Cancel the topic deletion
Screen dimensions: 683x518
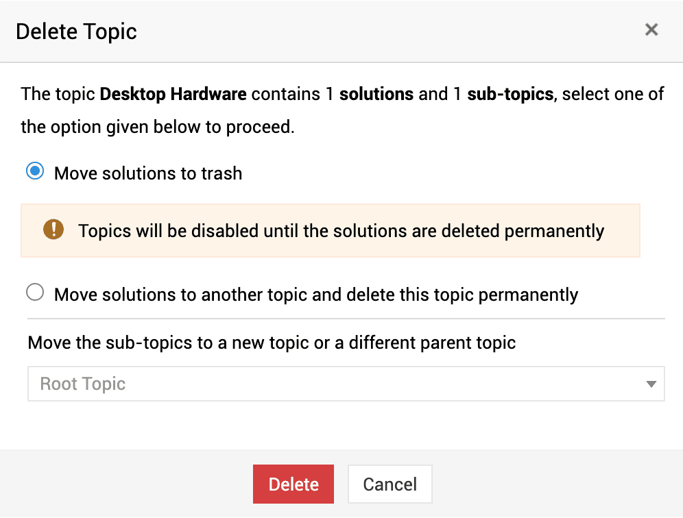tap(390, 484)
